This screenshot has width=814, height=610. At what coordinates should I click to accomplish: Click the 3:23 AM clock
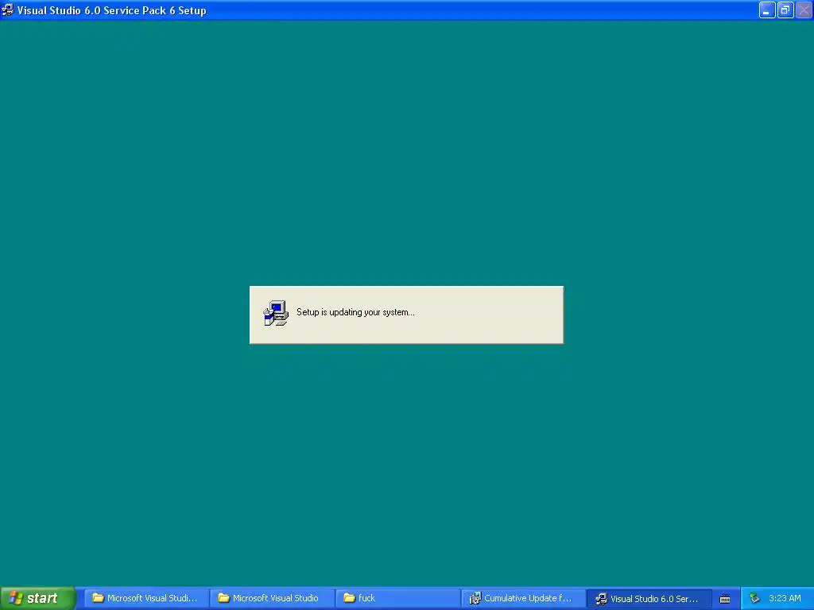(785, 598)
